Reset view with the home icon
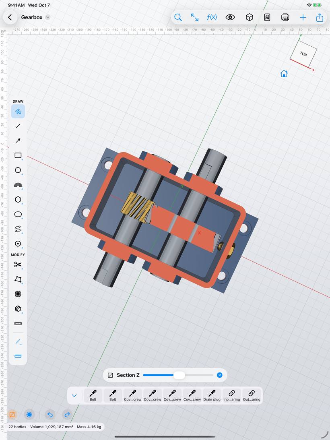Screen dimensions: 330x440 click(284, 74)
